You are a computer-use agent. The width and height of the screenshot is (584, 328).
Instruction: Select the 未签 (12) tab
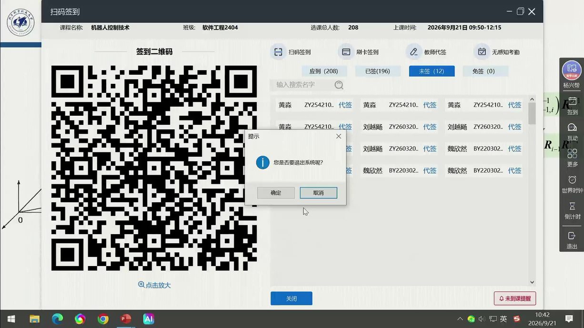[432, 71]
